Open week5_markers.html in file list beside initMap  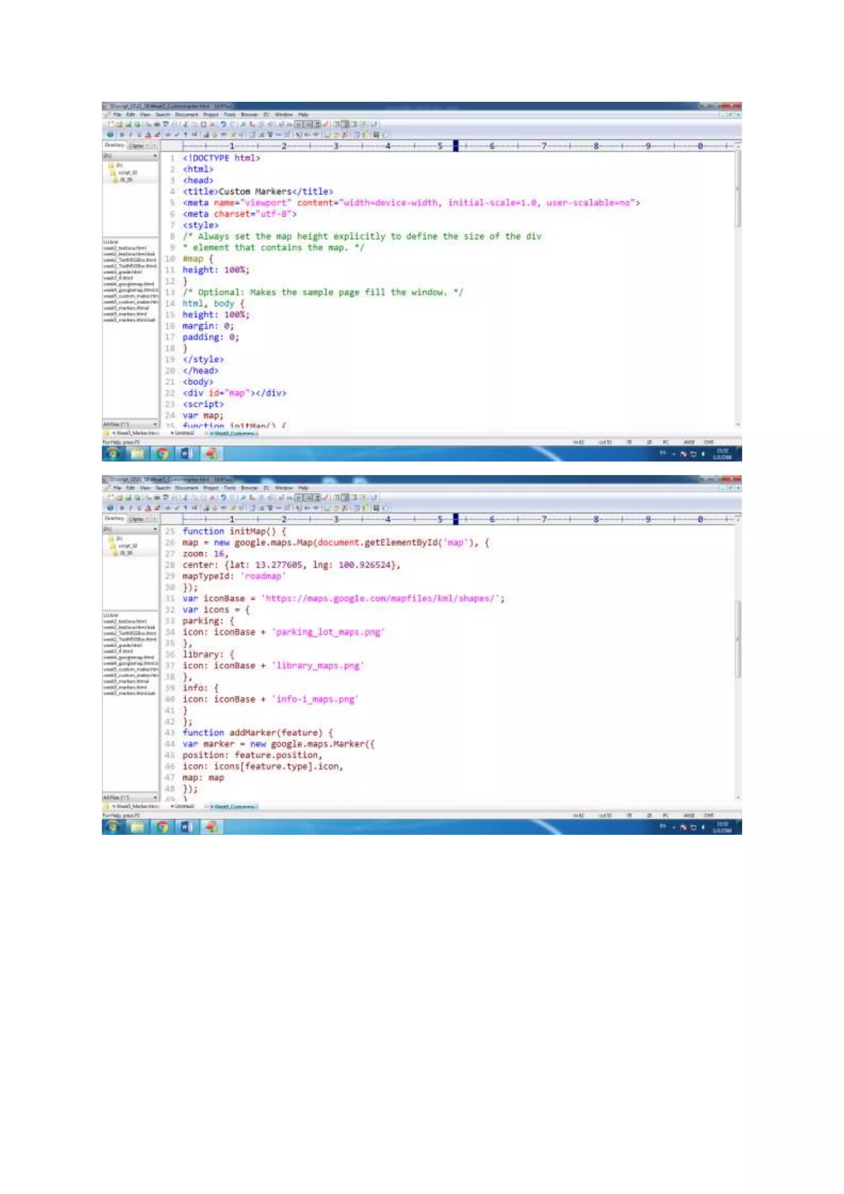125,687
